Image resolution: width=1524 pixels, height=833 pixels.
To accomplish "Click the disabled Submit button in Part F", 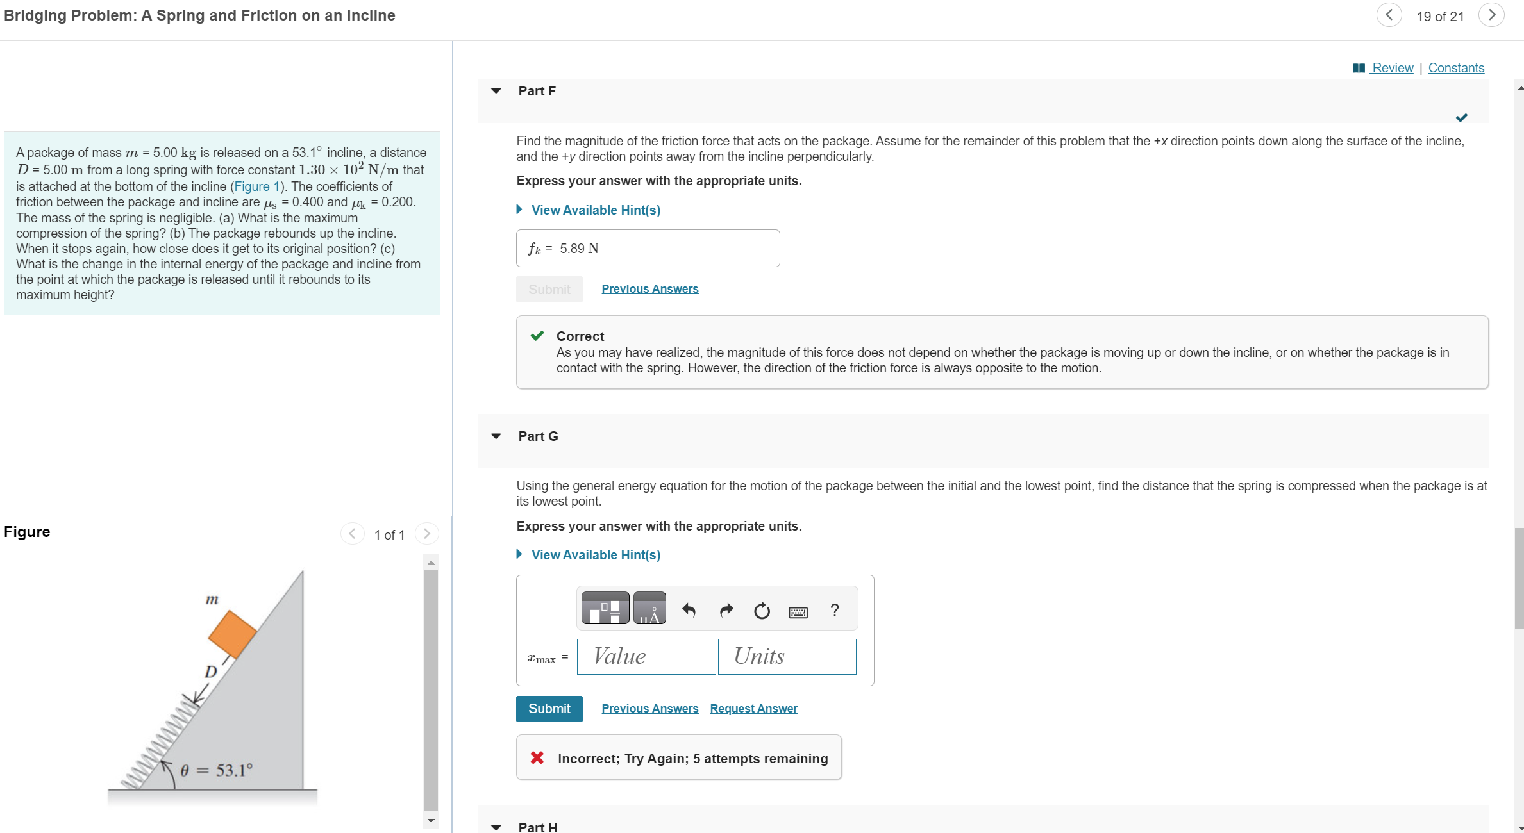I will click(x=549, y=290).
